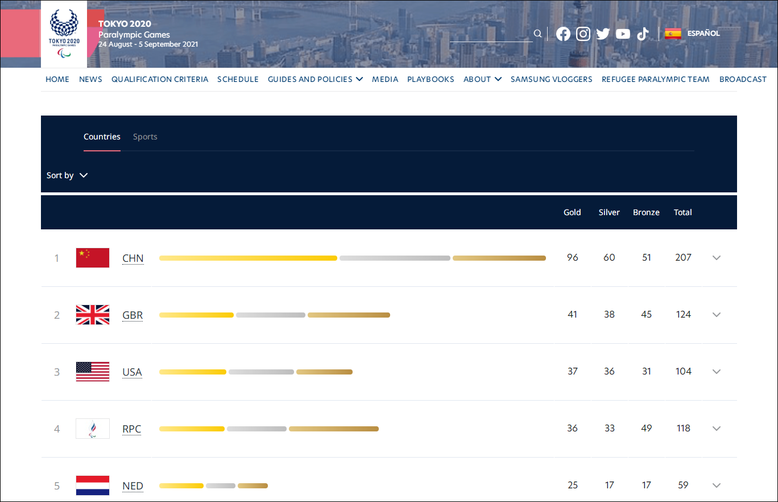Image resolution: width=778 pixels, height=502 pixels.
Task: Open the Schedule menu item
Action: coord(238,79)
